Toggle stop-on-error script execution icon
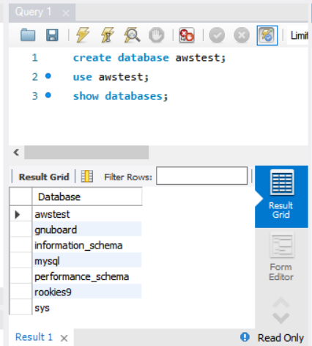 (x=187, y=35)
